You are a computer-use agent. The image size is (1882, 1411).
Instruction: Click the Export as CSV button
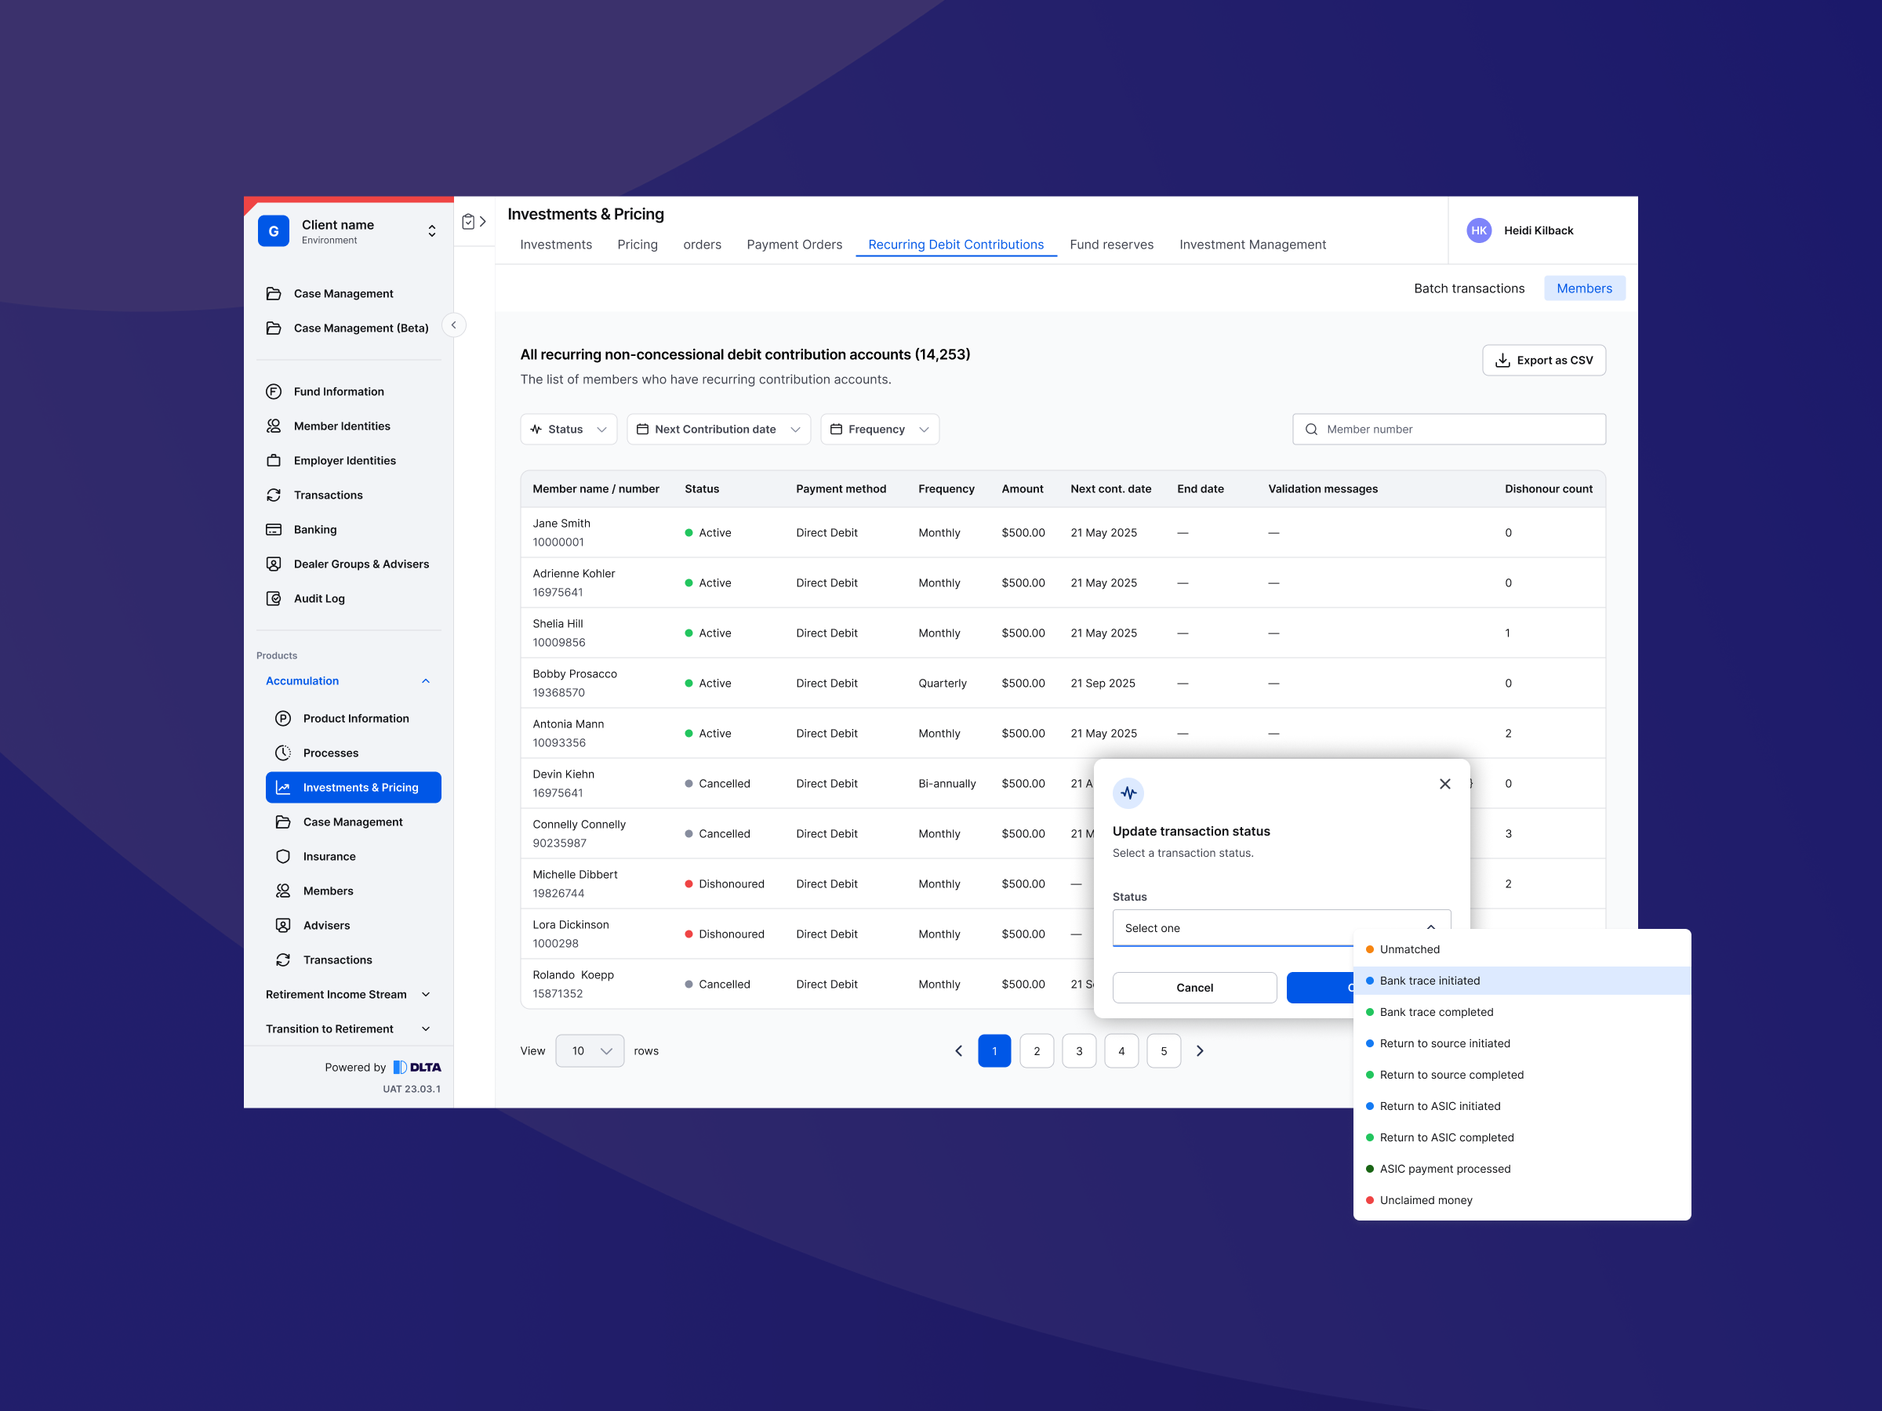1543,361
